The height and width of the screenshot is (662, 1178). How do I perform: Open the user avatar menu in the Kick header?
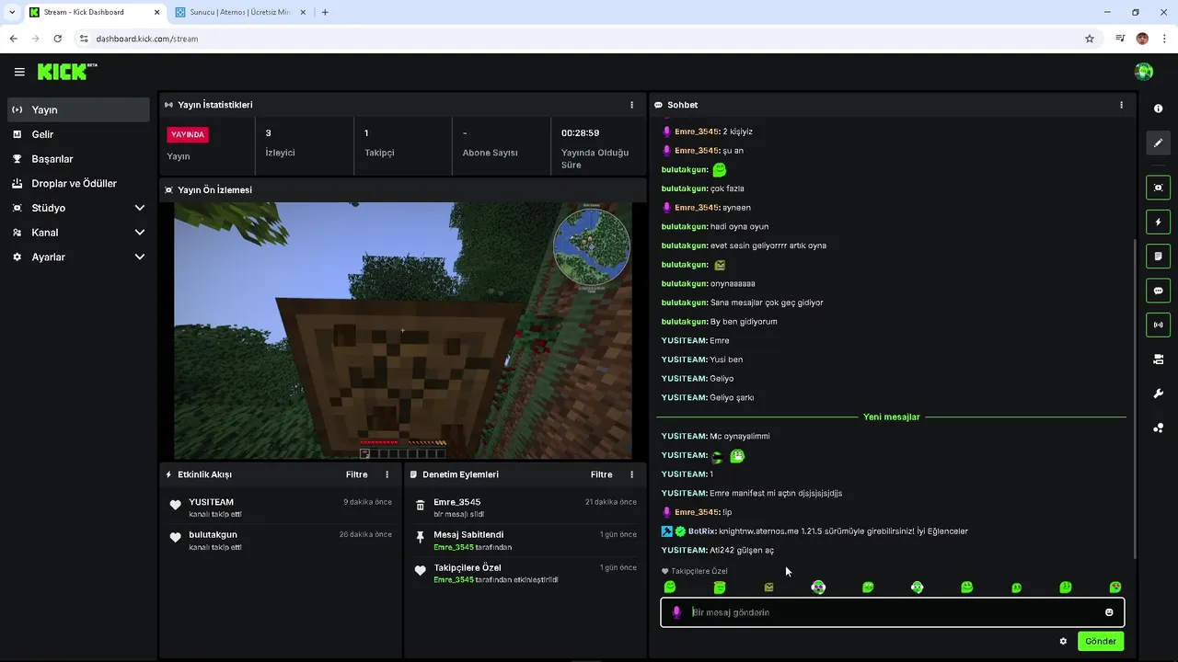pos(1144,72)
